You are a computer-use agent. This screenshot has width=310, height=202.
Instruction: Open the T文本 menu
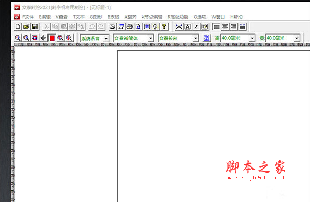[79, 17]
